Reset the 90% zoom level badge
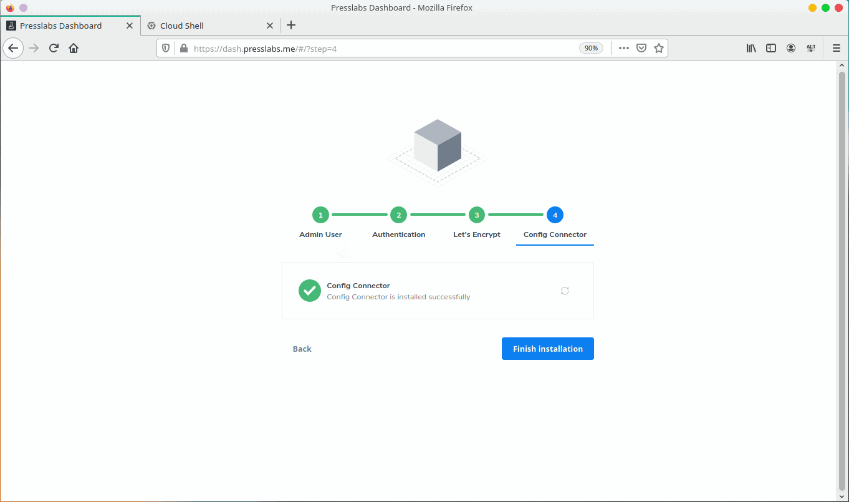 591,48
